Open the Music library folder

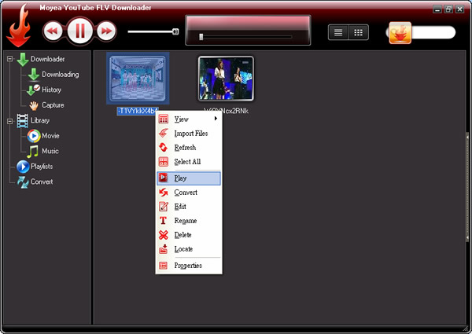coord(50,151)
